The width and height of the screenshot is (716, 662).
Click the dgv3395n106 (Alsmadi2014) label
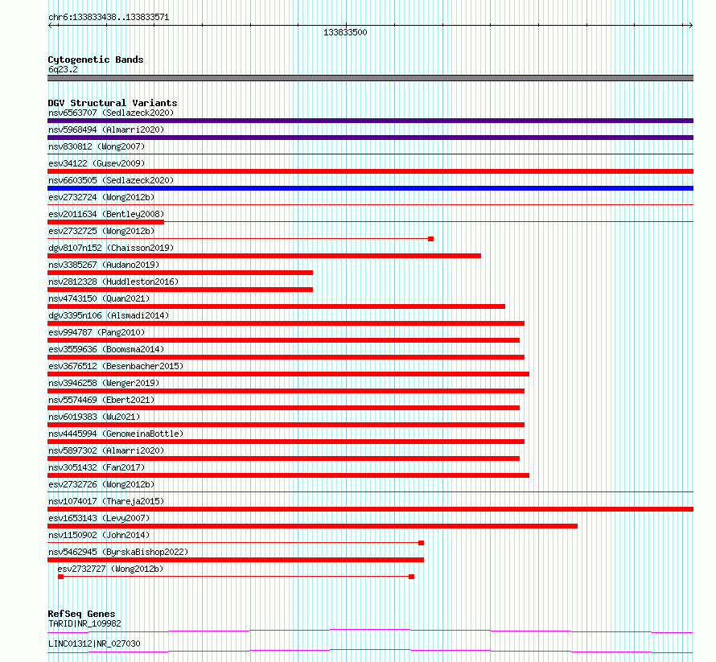[x=109, y=315]
